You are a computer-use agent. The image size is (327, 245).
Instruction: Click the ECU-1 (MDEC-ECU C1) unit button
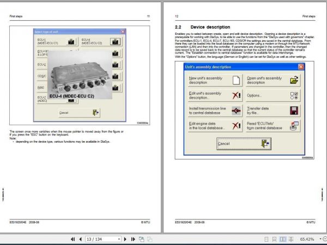(x=57, y=41)
